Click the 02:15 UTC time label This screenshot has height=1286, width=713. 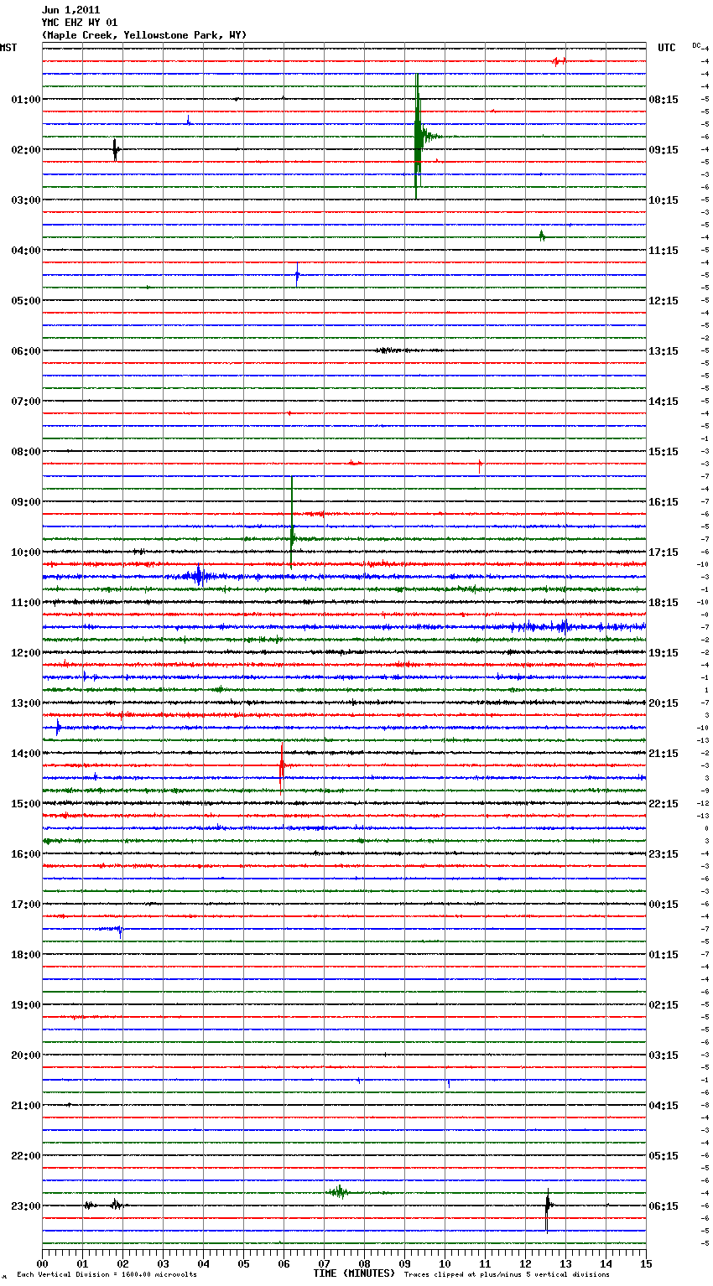(x=664, y=1004)
